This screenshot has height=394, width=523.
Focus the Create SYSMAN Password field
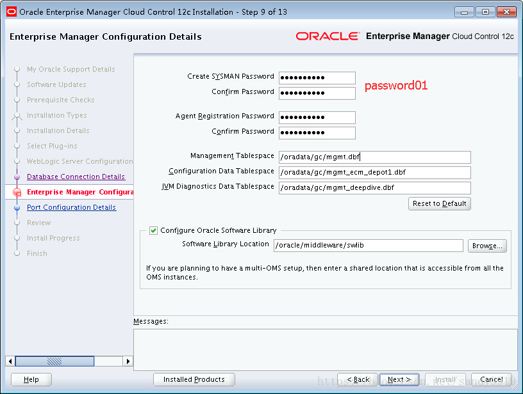317,78
